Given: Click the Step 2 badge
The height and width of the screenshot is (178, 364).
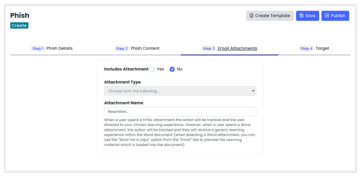Looking at the screenshot, I should coord(122,48).
